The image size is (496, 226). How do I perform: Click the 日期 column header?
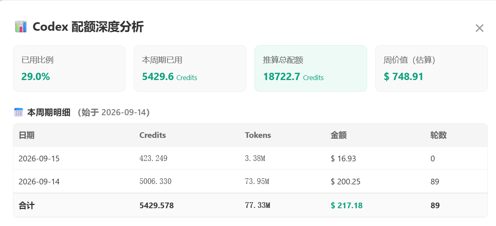point(26,135)
